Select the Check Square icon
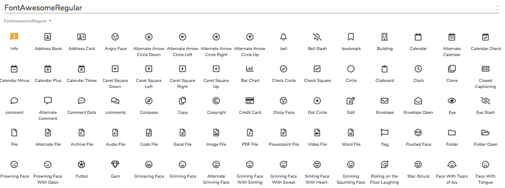The image size is (505, 188). pyautogui.click(x=317, y=69)
